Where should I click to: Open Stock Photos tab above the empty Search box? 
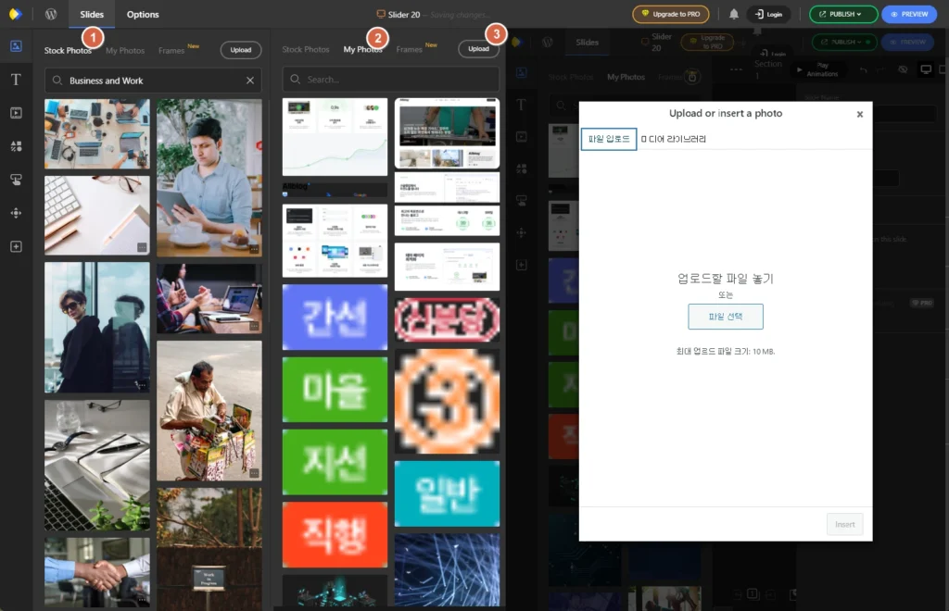(306, 50)
